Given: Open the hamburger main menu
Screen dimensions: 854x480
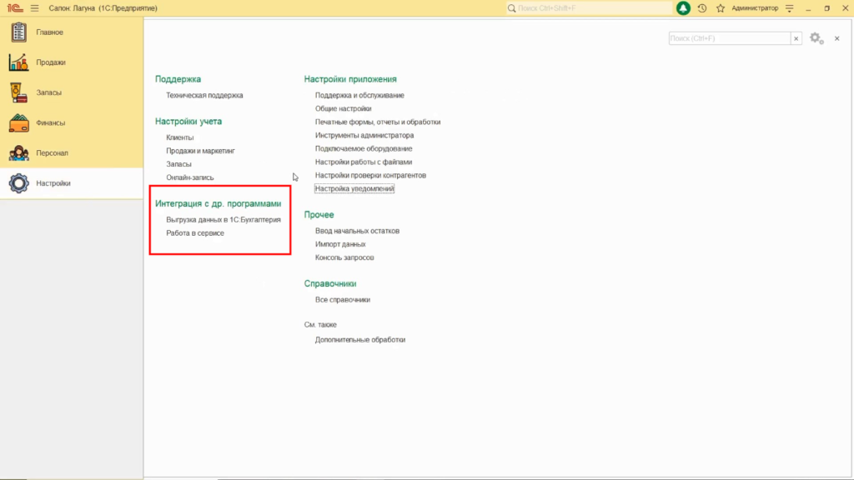Looking at the screenshot, I should click(x=35, y=8).
